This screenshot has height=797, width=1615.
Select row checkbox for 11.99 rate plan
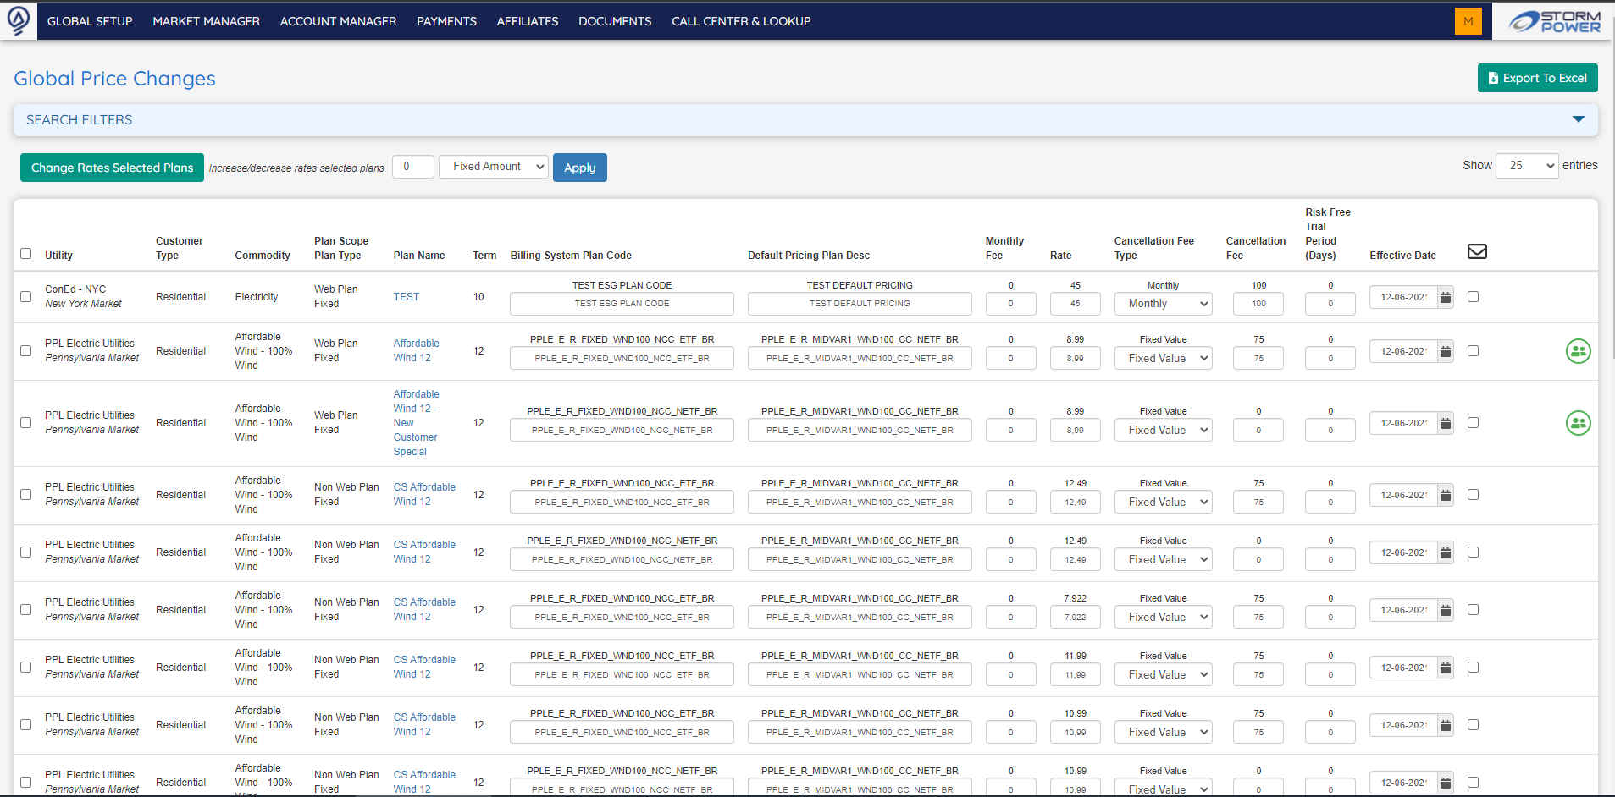[25, 667]
